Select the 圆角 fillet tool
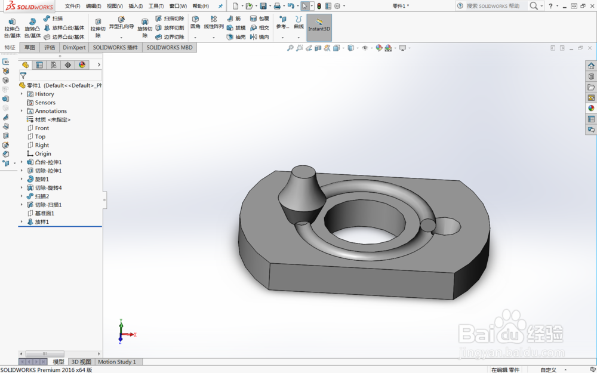 [195, 23]
